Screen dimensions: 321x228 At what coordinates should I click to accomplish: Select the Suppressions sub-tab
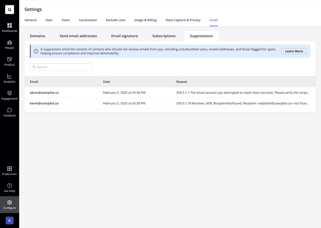(201, 36)
